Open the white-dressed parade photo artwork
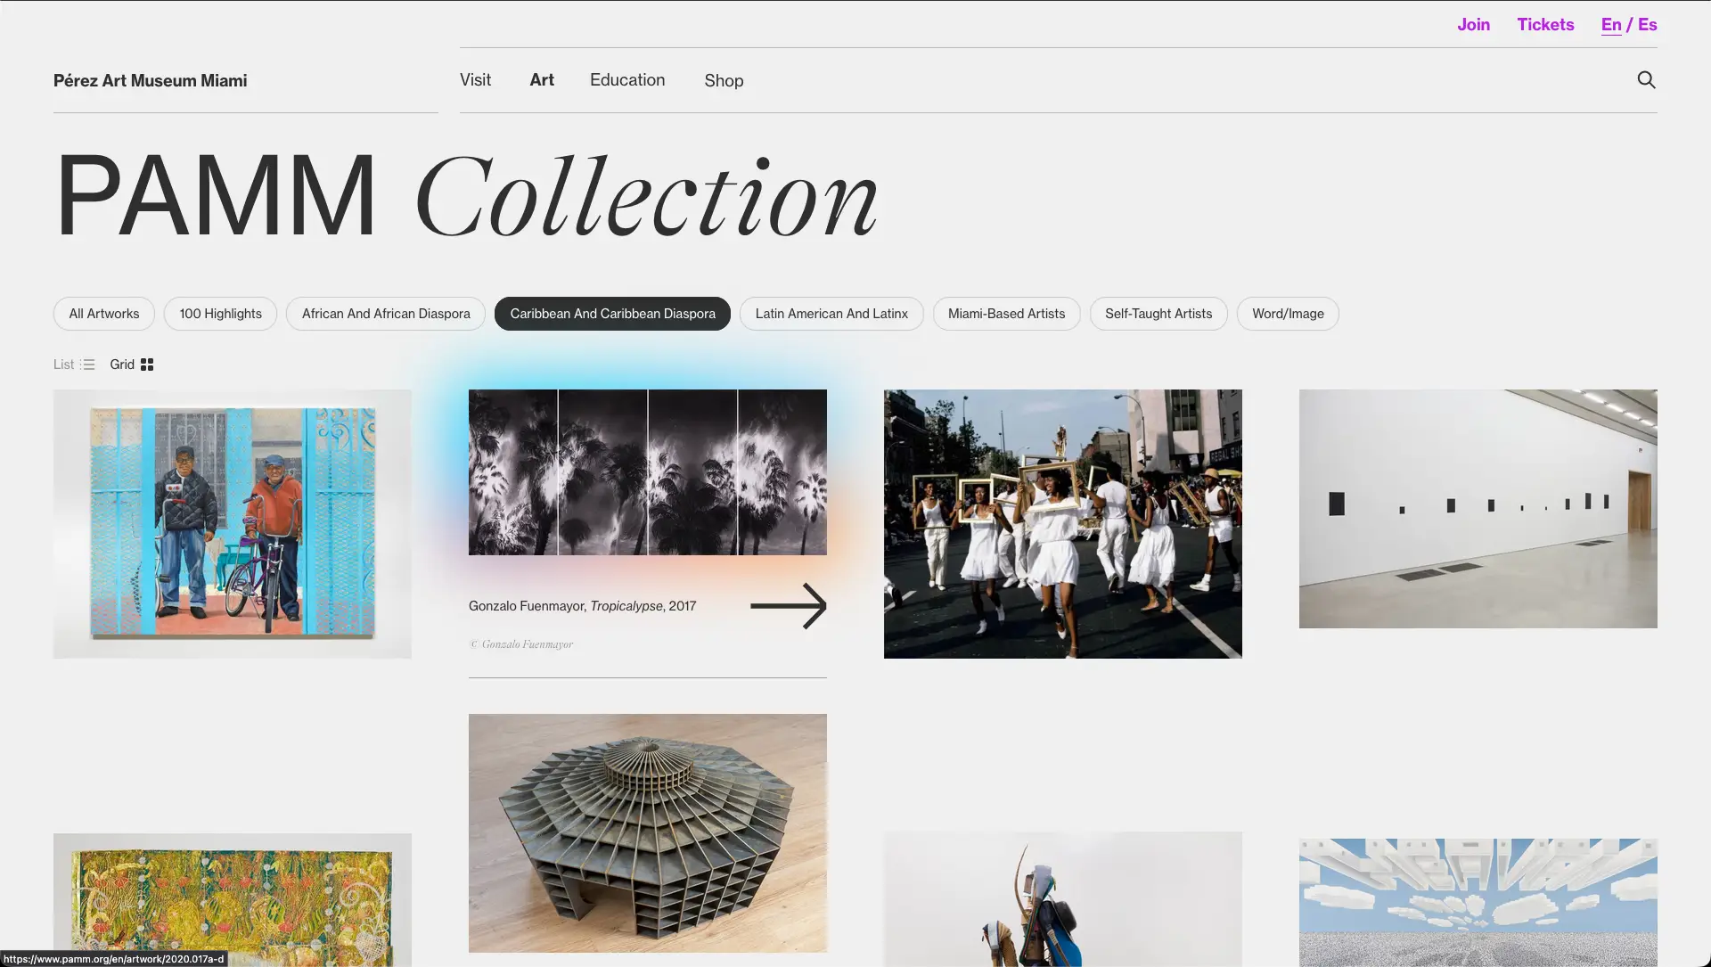Screen dimensions: 1711x967 [1062, 524]
